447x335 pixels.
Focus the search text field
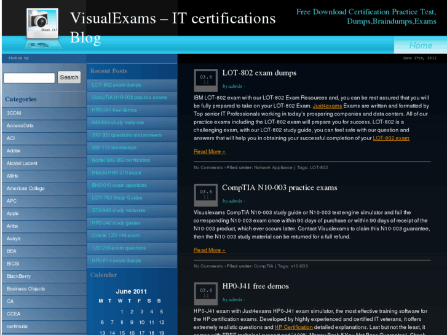[x=29, y=78]
